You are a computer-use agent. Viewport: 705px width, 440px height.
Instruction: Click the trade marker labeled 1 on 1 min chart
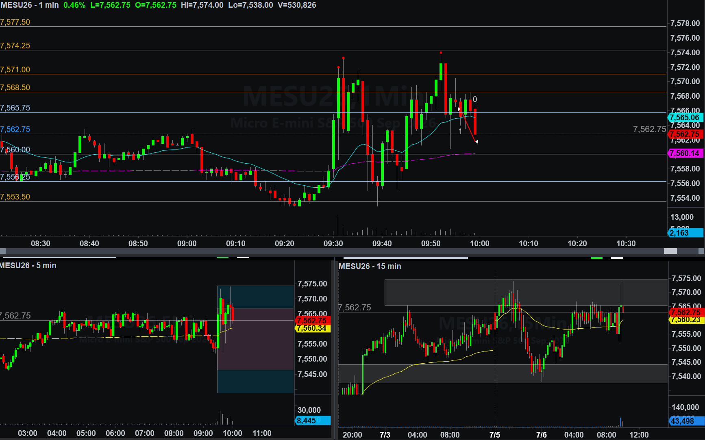(x=460, y=131)
